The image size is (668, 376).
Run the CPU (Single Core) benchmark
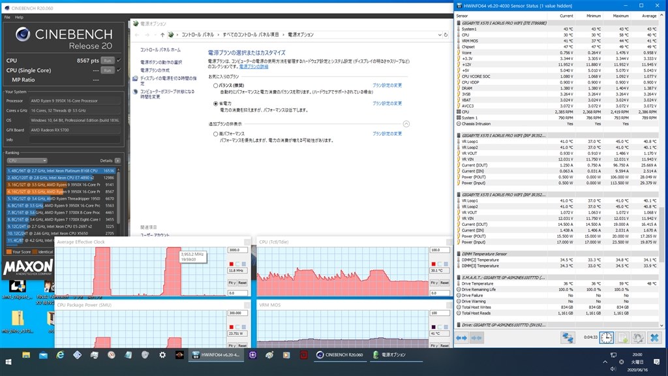coord(108,70)
